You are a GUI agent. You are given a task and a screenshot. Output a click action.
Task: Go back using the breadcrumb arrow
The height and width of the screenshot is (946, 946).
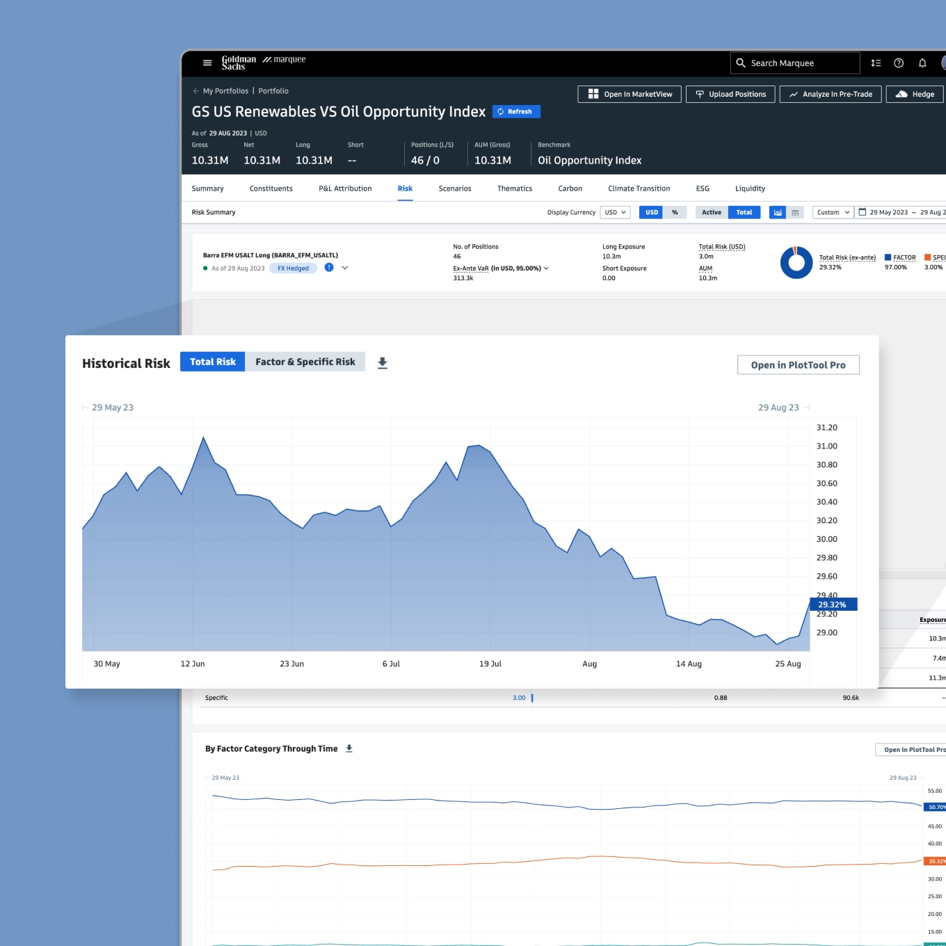(x=196, y=90)
